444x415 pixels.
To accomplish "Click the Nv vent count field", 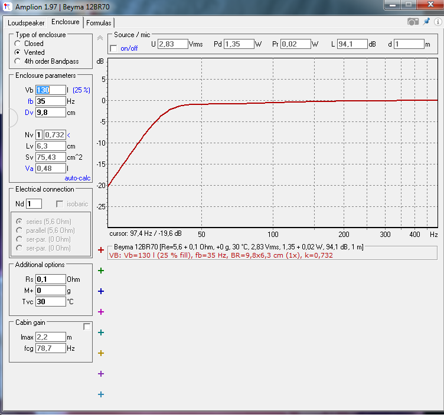I will 39,135.
